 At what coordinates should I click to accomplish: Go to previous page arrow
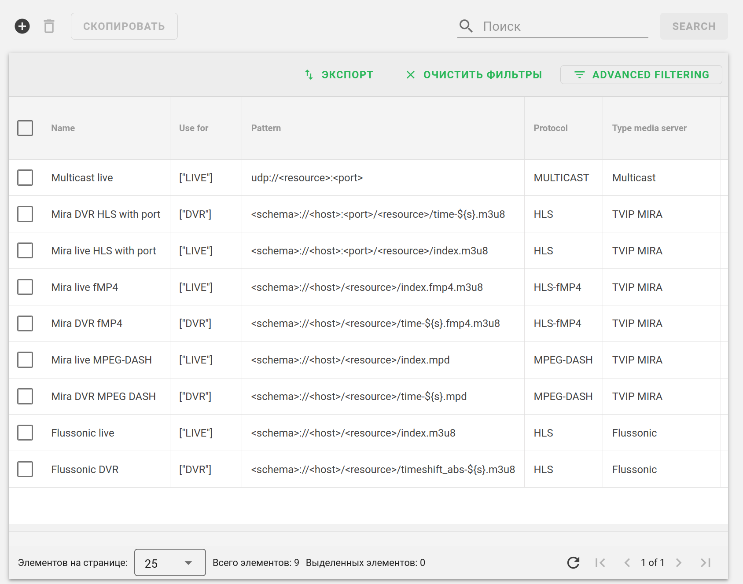627,562
